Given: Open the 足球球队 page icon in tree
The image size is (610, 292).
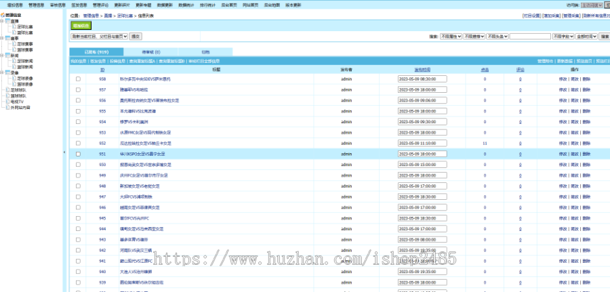Looking at the screenshot, I should point(7,90).
